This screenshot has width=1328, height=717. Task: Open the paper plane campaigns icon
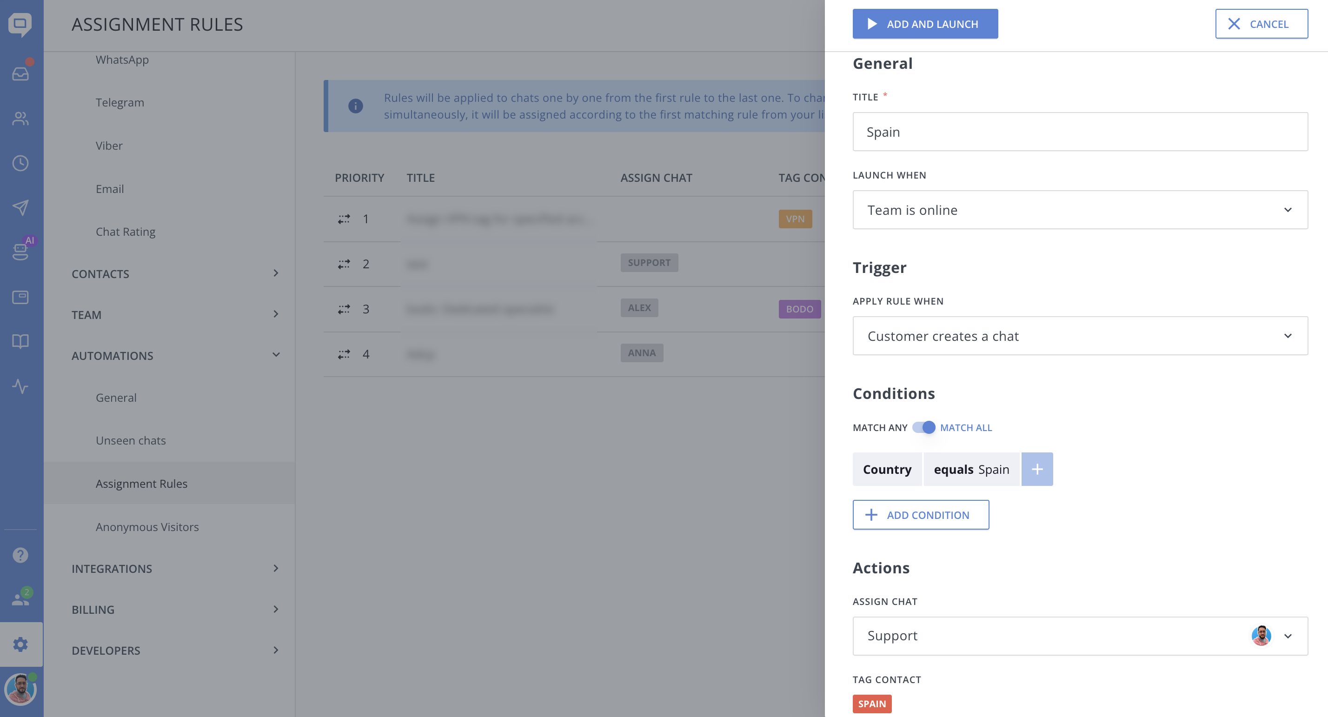20,208
